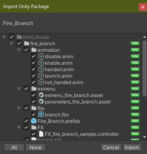The image size is (147, 154).
Task: Click the branch.fbx mesh grid icon
Action: tap(41, 115)
